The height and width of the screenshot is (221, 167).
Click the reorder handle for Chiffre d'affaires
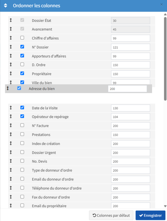[11, 38]
